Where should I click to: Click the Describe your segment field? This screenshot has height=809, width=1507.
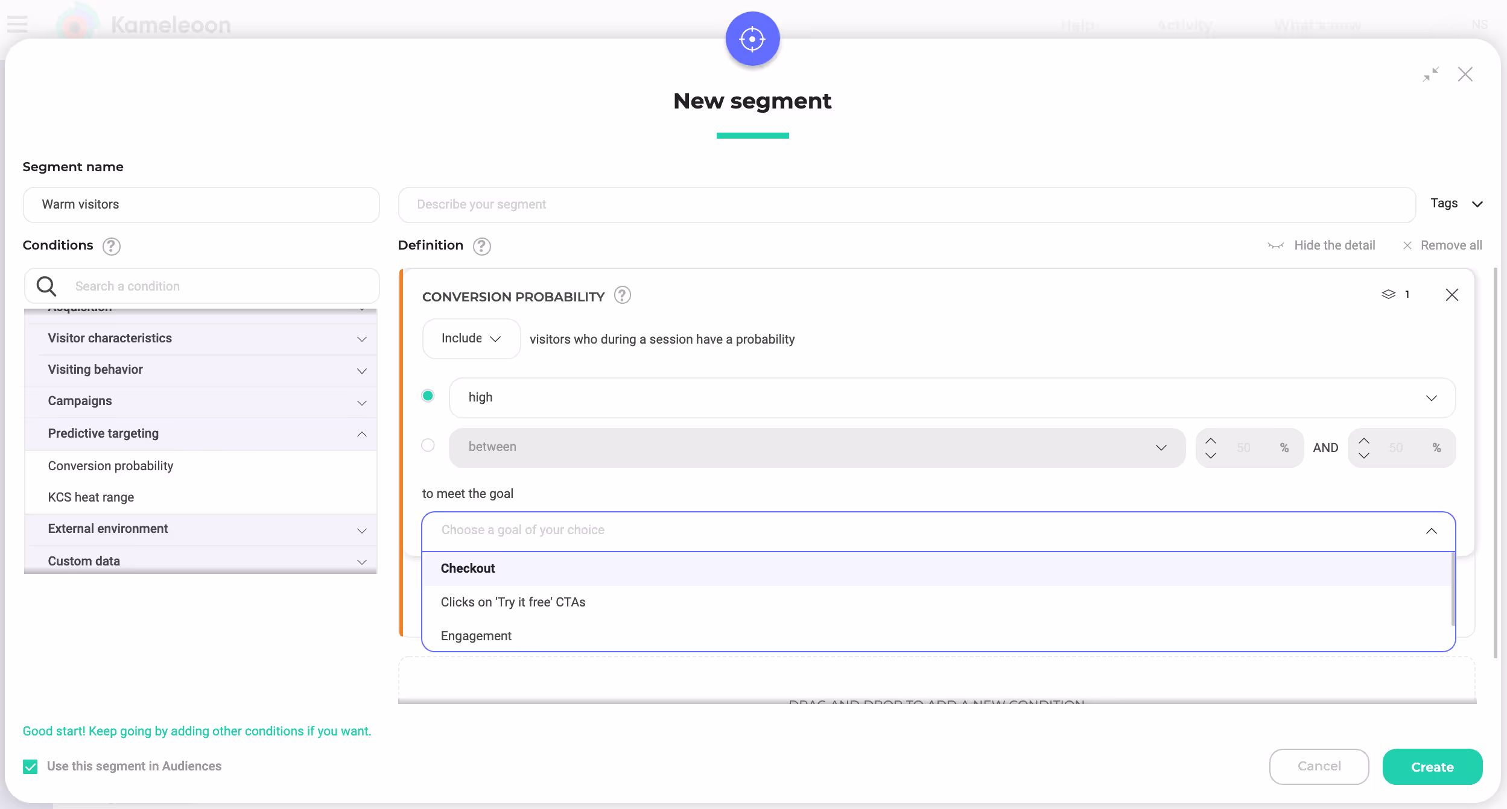(x=906, y=204)
